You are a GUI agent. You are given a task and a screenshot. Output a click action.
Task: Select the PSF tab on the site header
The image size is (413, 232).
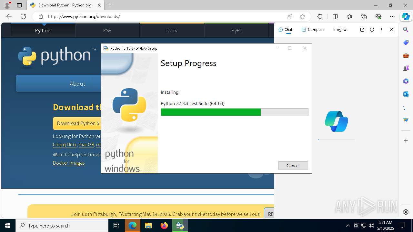107,30
